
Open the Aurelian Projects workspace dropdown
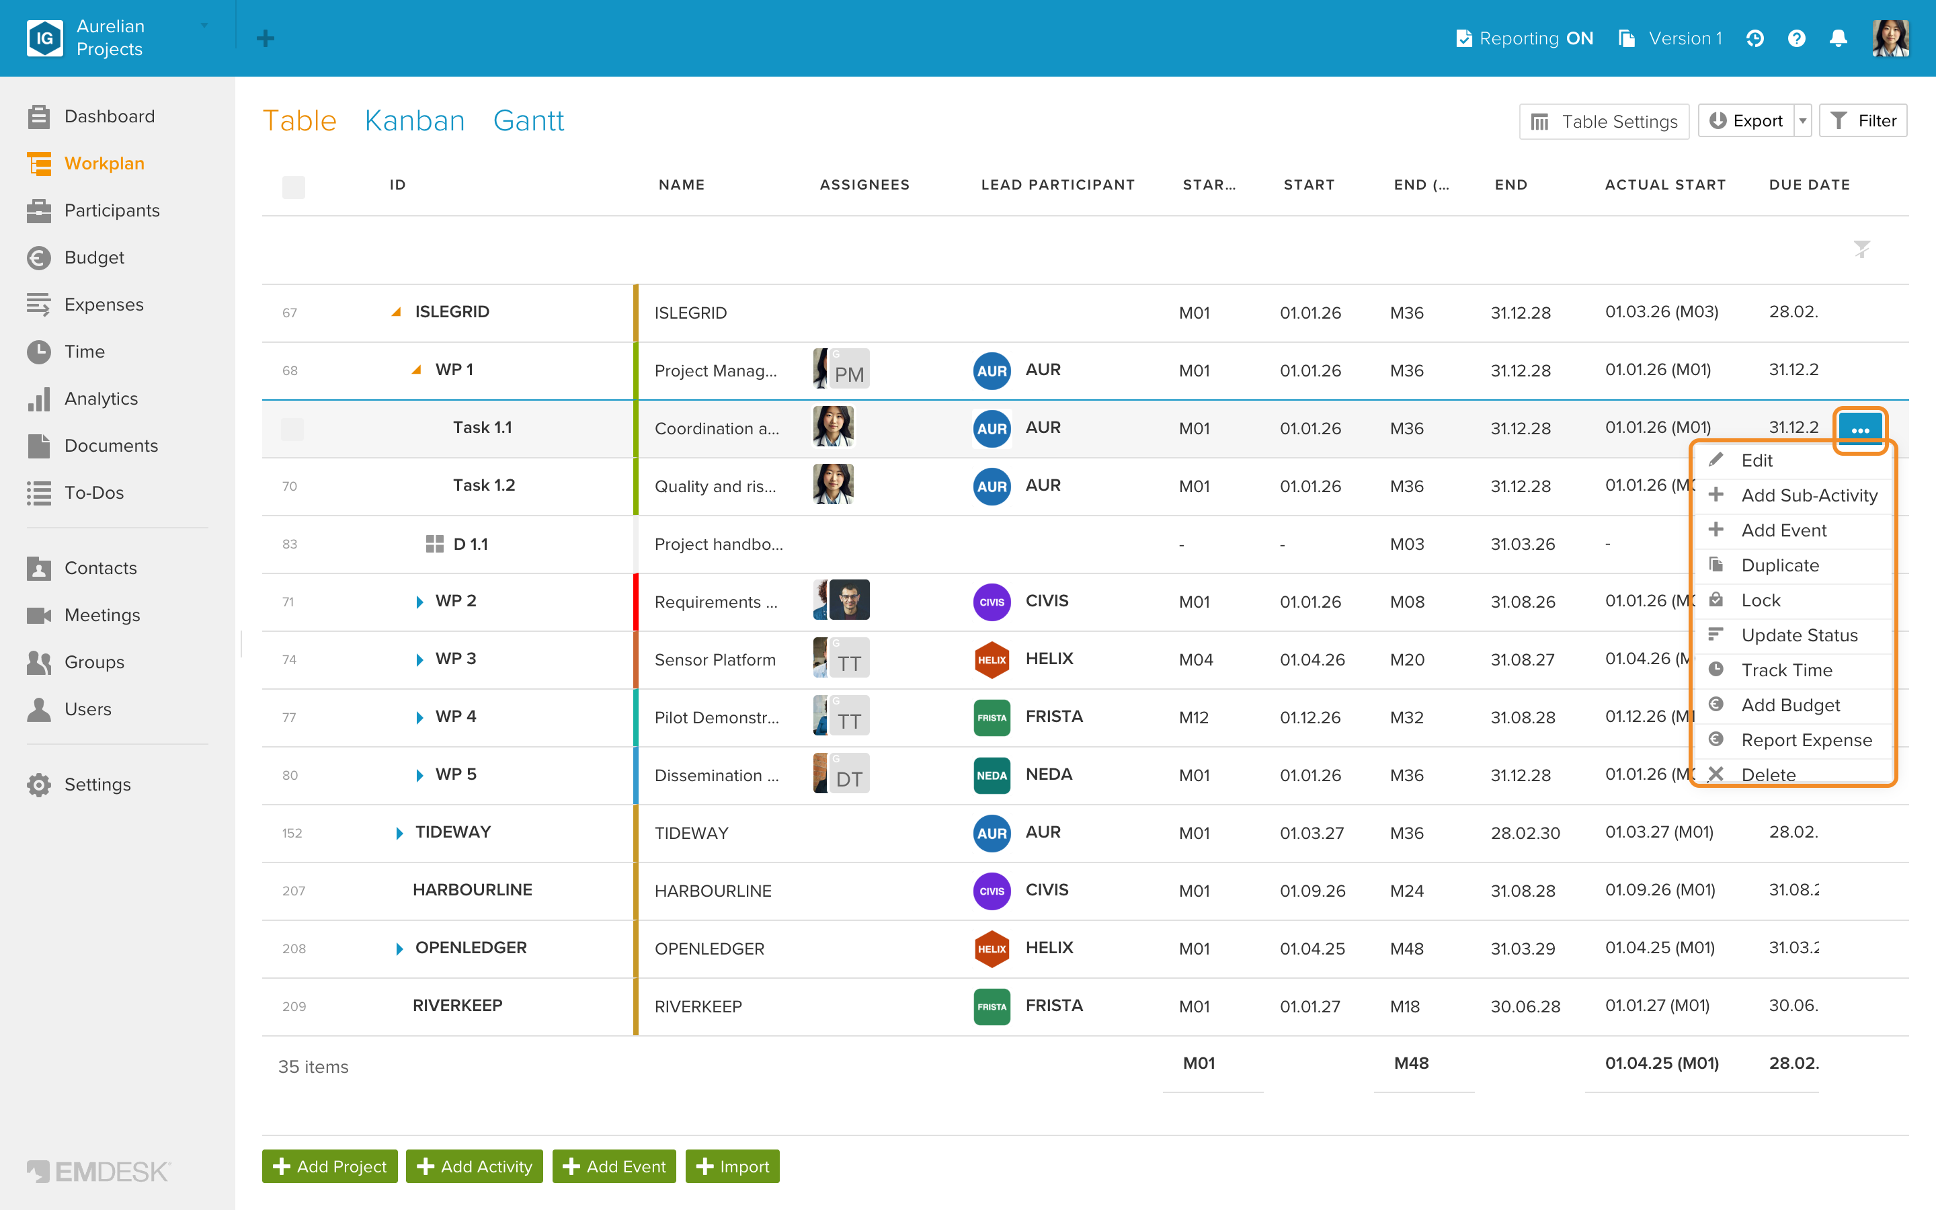[204, 26]
